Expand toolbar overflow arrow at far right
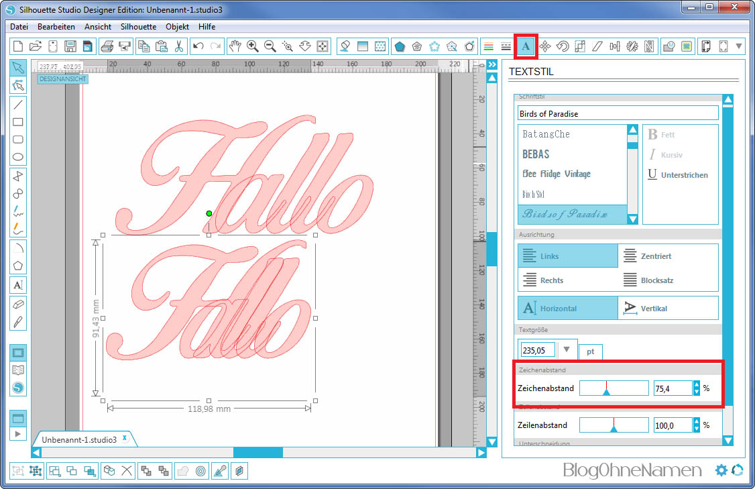The height and width of the screenshot is (489, 755). pyautogui.click(x=739, y=46)
